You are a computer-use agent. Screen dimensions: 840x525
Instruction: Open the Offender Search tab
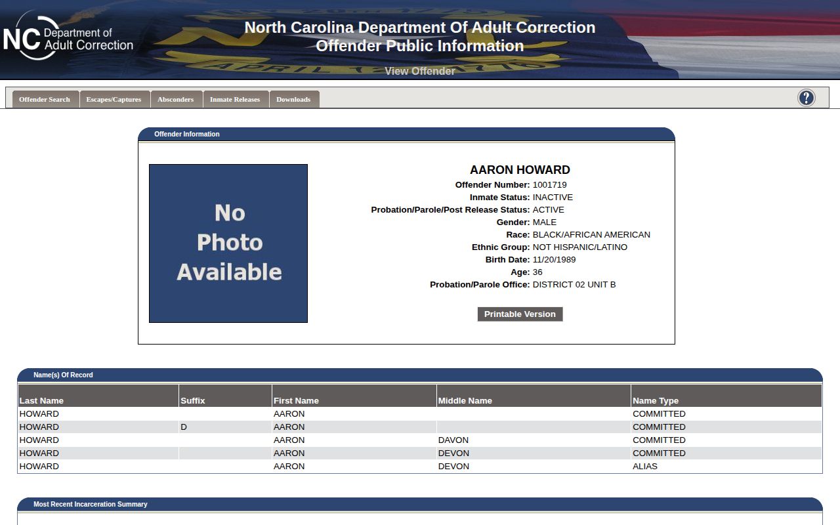(45, 99)
